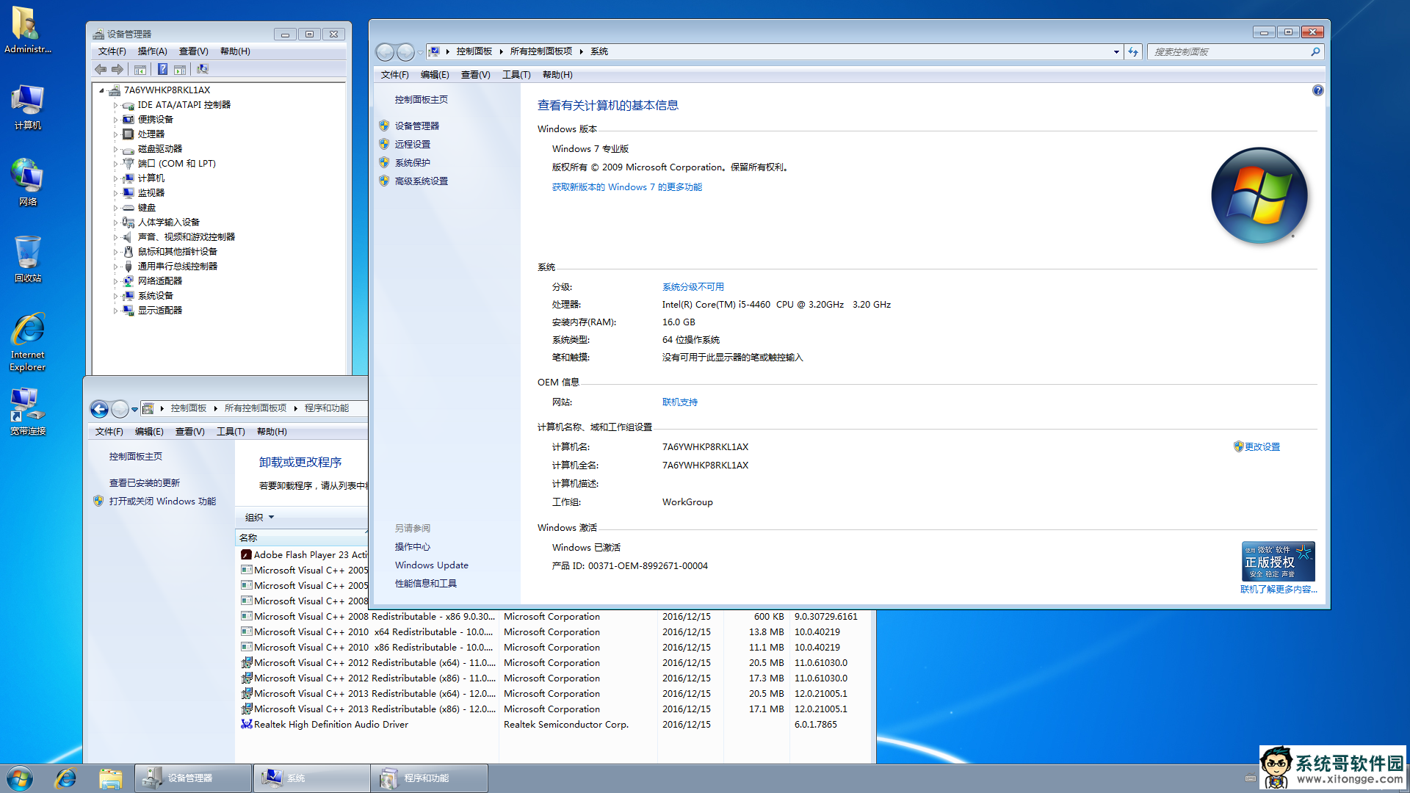
Task: Expand the IDE ATA/ATAPI 控制器 node
Action: pos(115,105)
